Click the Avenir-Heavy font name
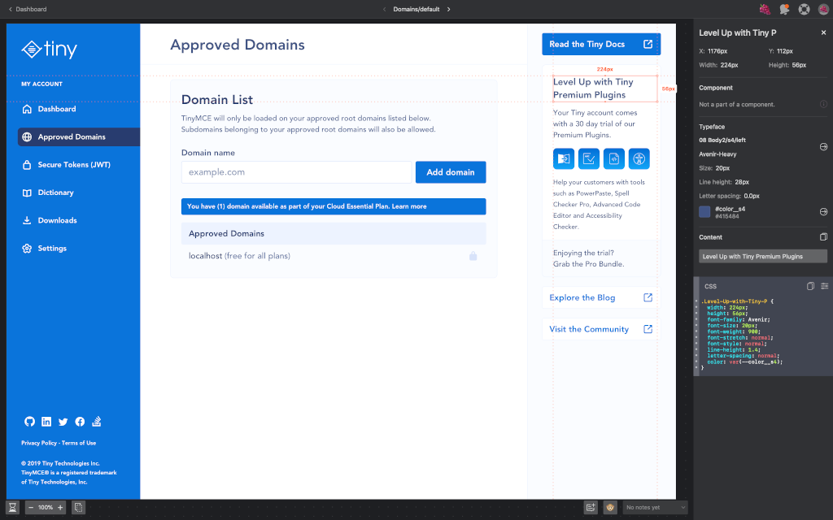Viewport: 833px width, 520px height. coord(717,154)
